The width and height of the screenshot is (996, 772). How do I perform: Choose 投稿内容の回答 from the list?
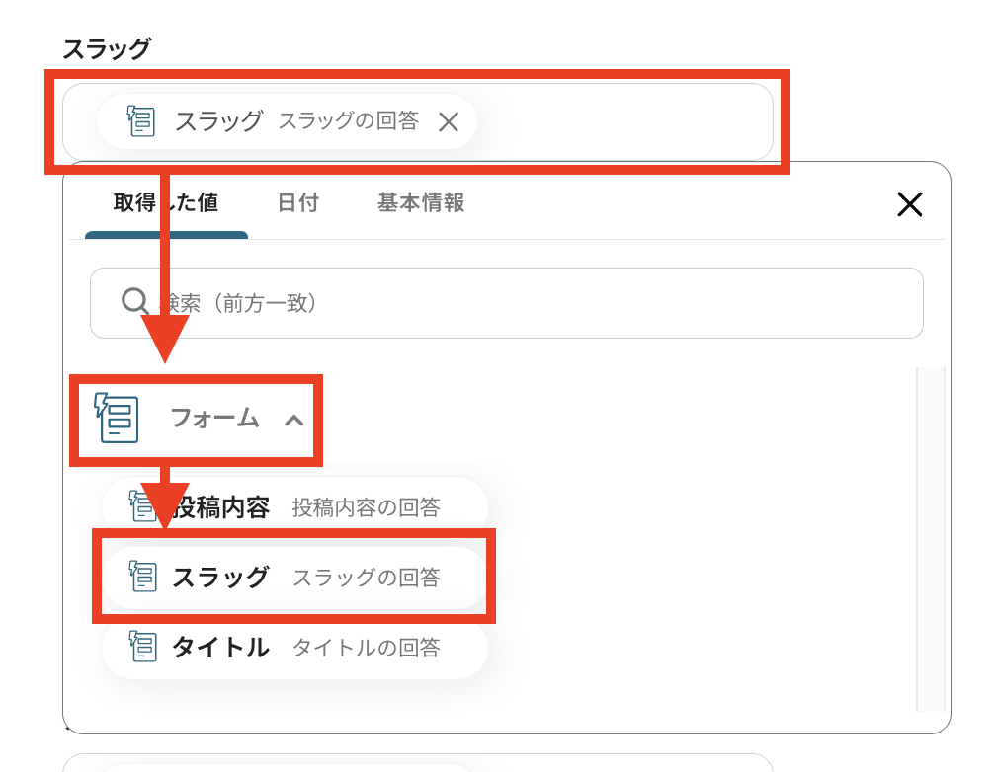pos(366,508)
